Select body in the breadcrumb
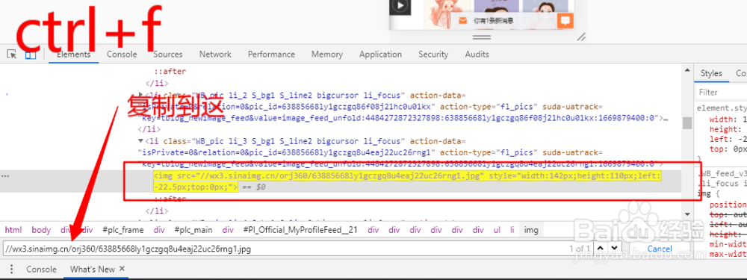This screenshot has width=747, height=280. coord(41,230)
